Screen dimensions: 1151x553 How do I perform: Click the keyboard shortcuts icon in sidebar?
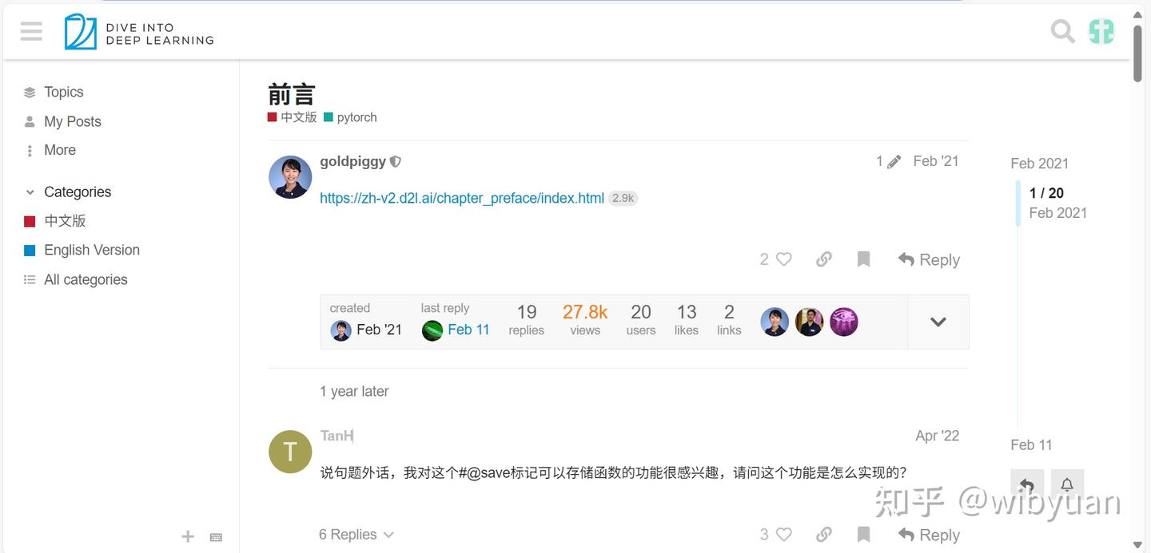click(216, 537)
